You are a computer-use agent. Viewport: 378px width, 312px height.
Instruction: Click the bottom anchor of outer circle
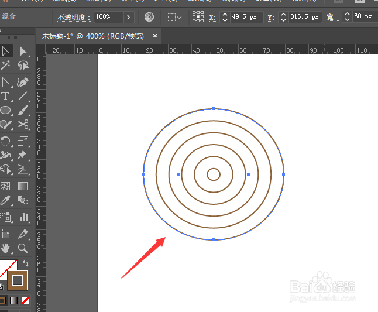point(214,239)
